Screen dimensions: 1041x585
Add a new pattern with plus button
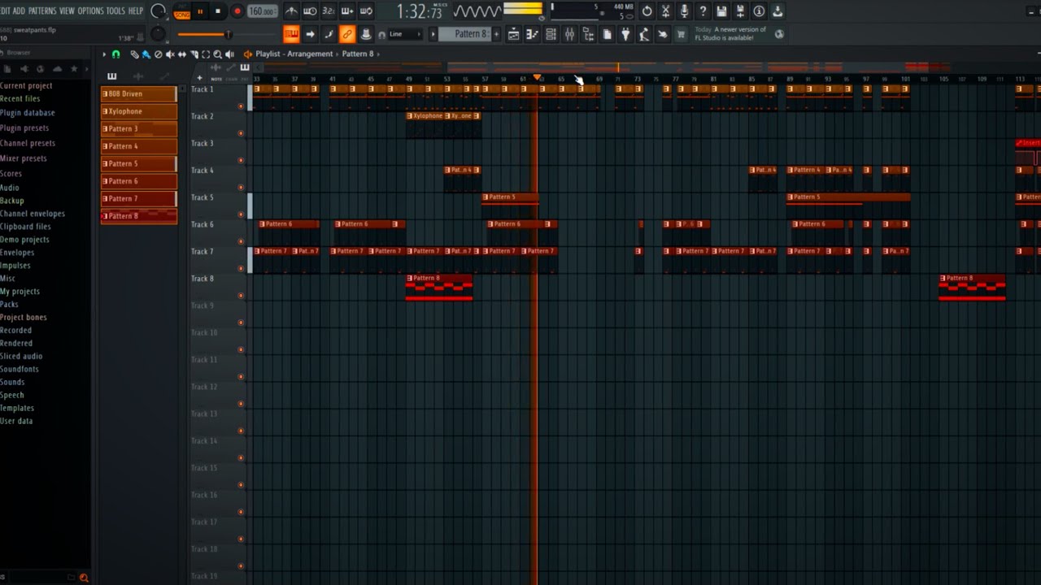point(496,34)
